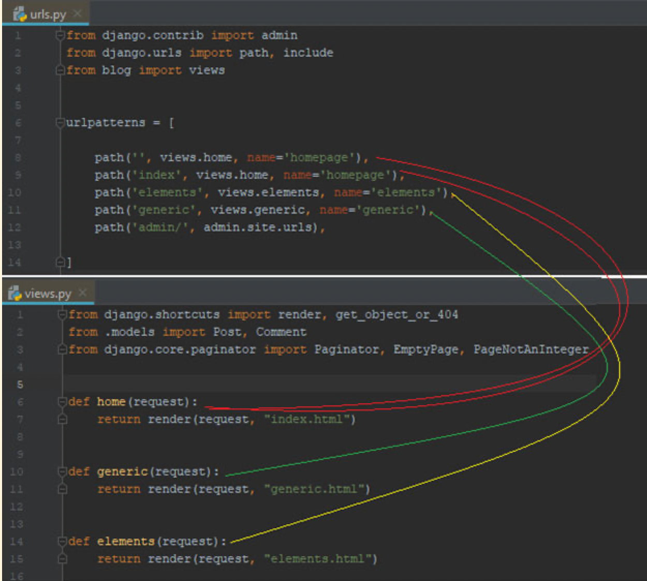Fold the home function definition
This screenshot has height=581, width=647.
62,402
